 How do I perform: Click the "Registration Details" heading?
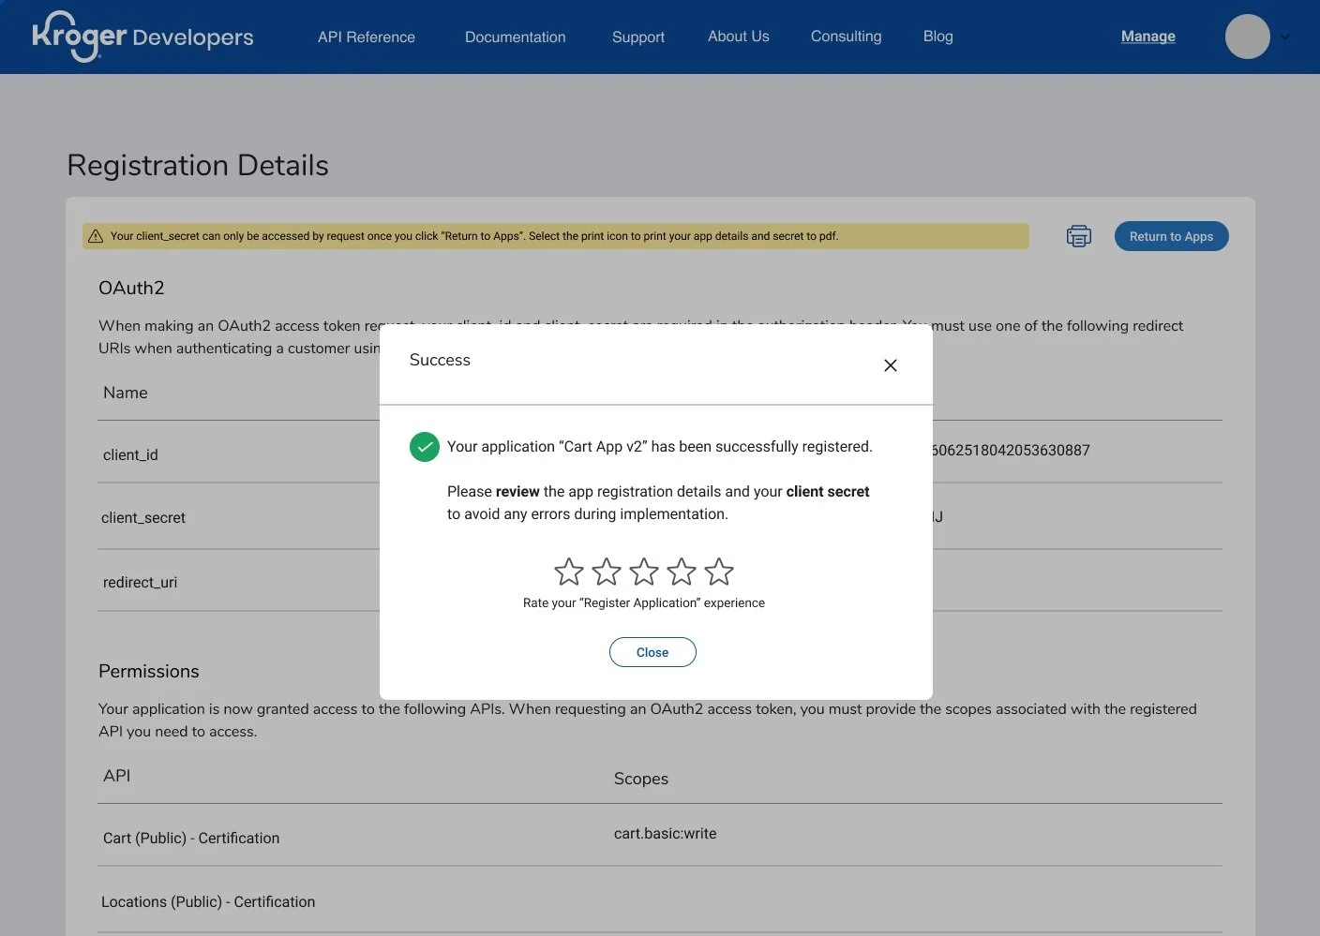click(x=198, y=165)
